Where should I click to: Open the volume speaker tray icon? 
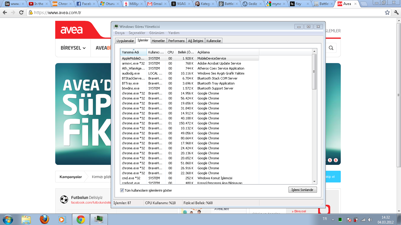pos(370,219)
